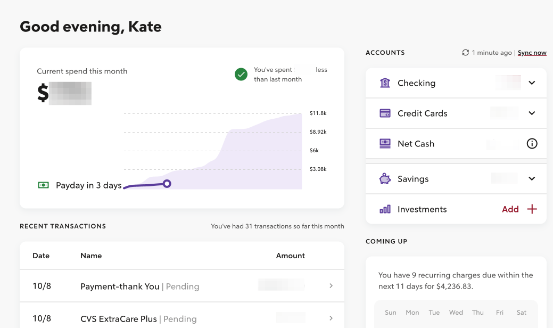Click the $8.92k chart axis label

tap(318, 132)
